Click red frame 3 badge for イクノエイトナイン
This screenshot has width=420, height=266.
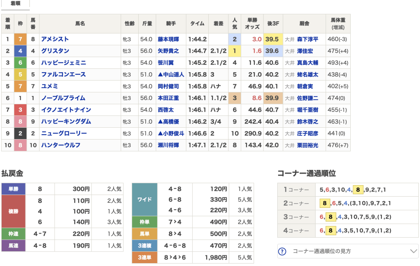click(20, 110)
